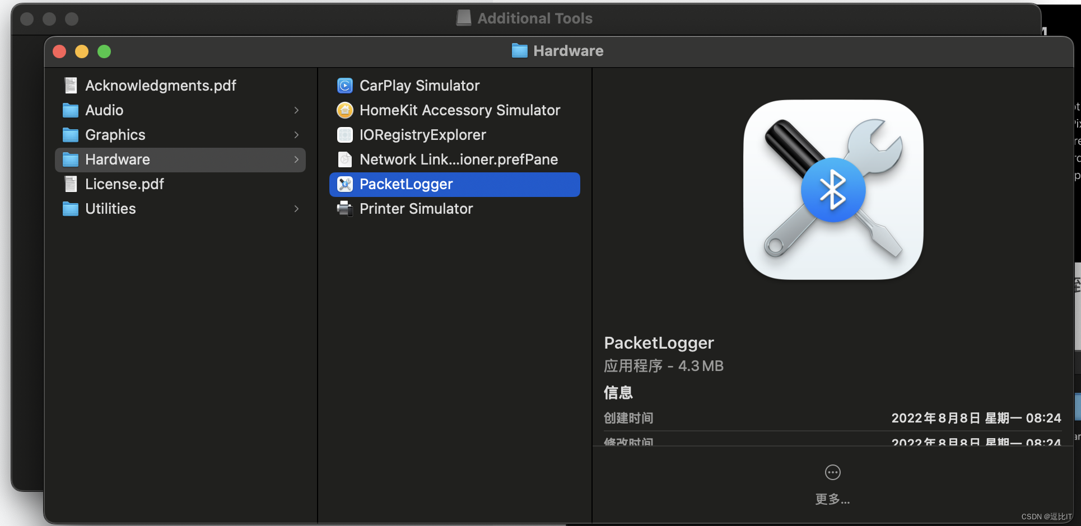Open the CarPlay Simulator app

[x=420, y=85]
